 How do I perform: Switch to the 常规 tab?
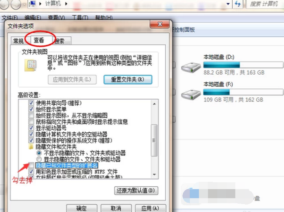pos(19,41)
